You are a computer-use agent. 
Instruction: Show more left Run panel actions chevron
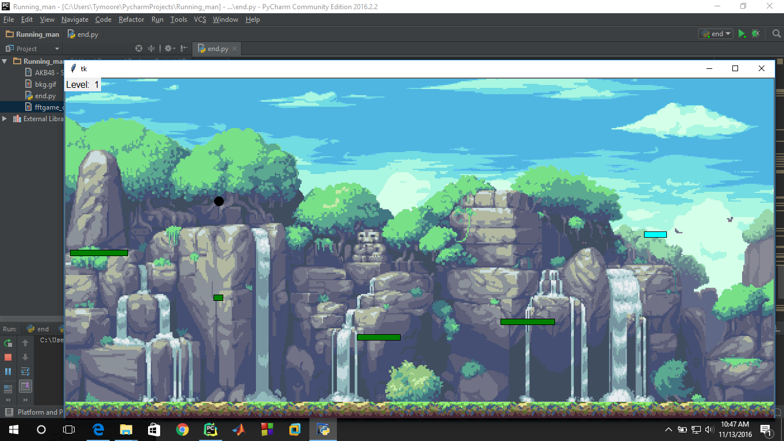[x=8, y=400]
